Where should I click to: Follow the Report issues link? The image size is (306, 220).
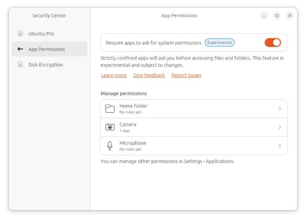point(186,75)
